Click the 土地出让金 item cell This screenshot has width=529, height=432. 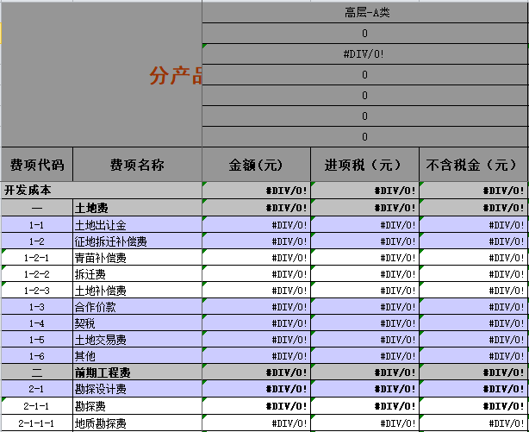(137, 225)
